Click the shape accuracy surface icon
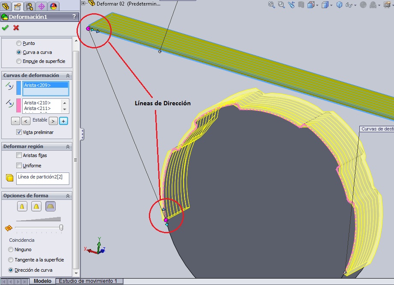This screenshot has width=394, height=285. click(9, 228)
